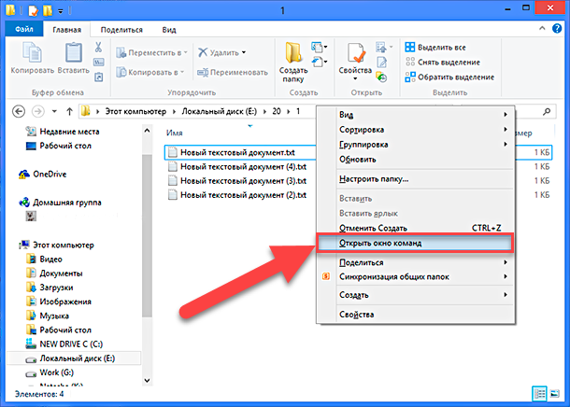The height and width of the screenshot is (407, 570).
Task: Open the easy access dropdown in Создать group
Action: pos(320,63)
